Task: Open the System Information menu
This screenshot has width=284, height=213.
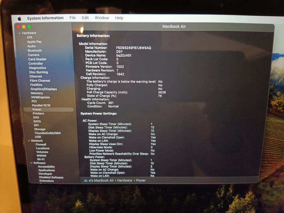Action: coord(45,18)
